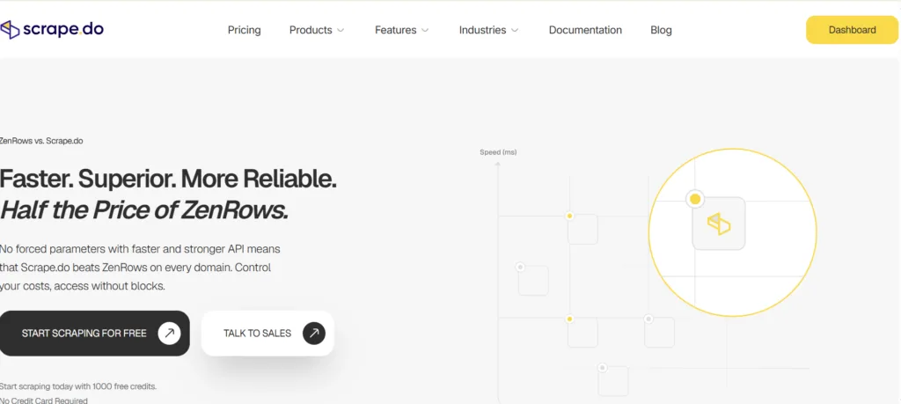This screenshot has width=901, height=404.
Task: Open the Dashboard
Action: [852, 30]
